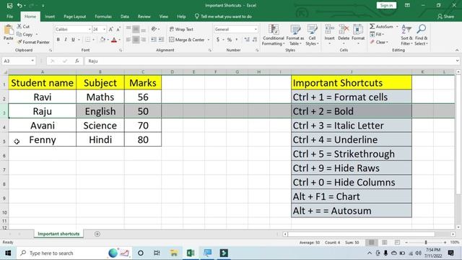Adjust the zoom slider in status bar

click(x=425, y=243)
